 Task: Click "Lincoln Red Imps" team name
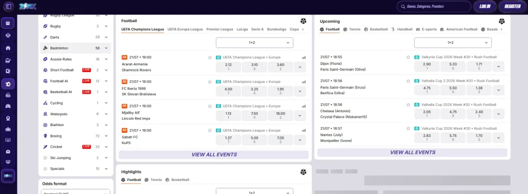pos(136,119)
